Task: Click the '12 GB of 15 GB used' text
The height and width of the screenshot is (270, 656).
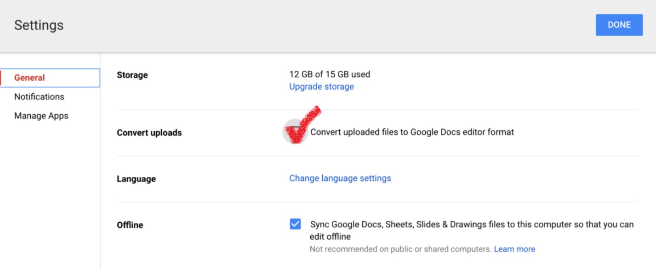Action: click(x=330, y=74)
